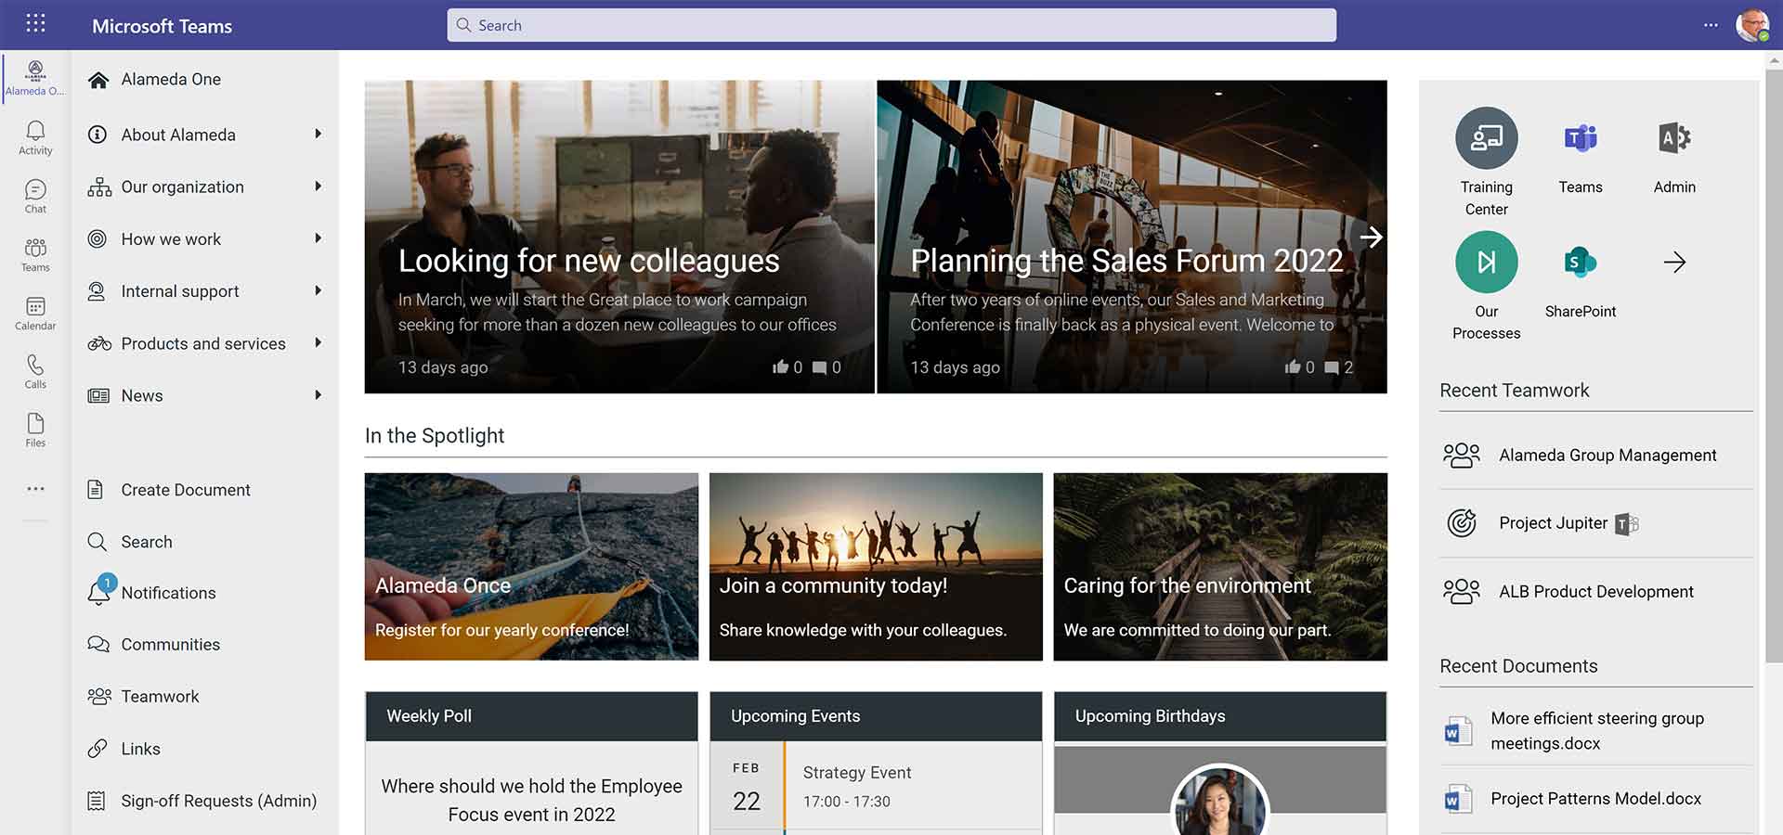Open Sign-off Requests (Admin)
The height and width of the screenshot is (835, 1783).
[x=218, y=801]
